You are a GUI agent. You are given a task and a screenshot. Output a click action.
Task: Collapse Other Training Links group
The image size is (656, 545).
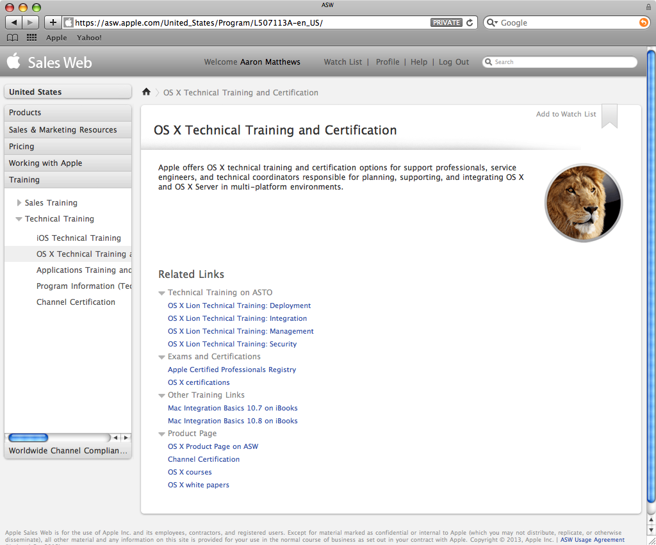click(x=161, y=396)
